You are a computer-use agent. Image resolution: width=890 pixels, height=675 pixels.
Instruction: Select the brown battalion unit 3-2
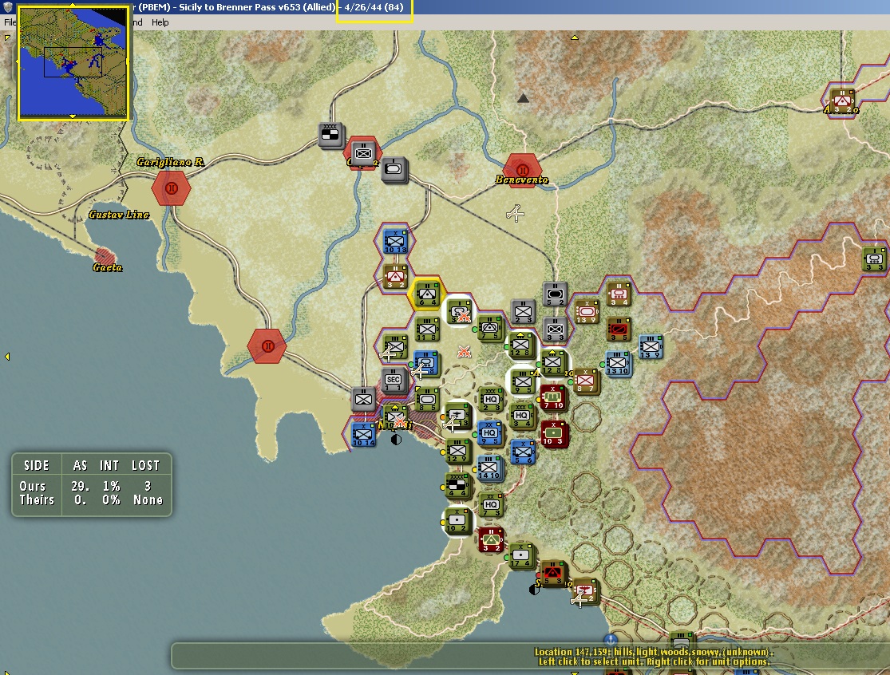click(x=395, y=276)
